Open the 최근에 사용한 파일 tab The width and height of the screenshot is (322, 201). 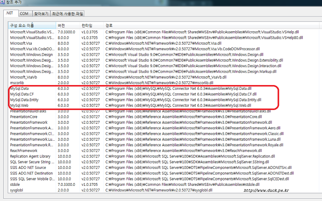[67, 13]
